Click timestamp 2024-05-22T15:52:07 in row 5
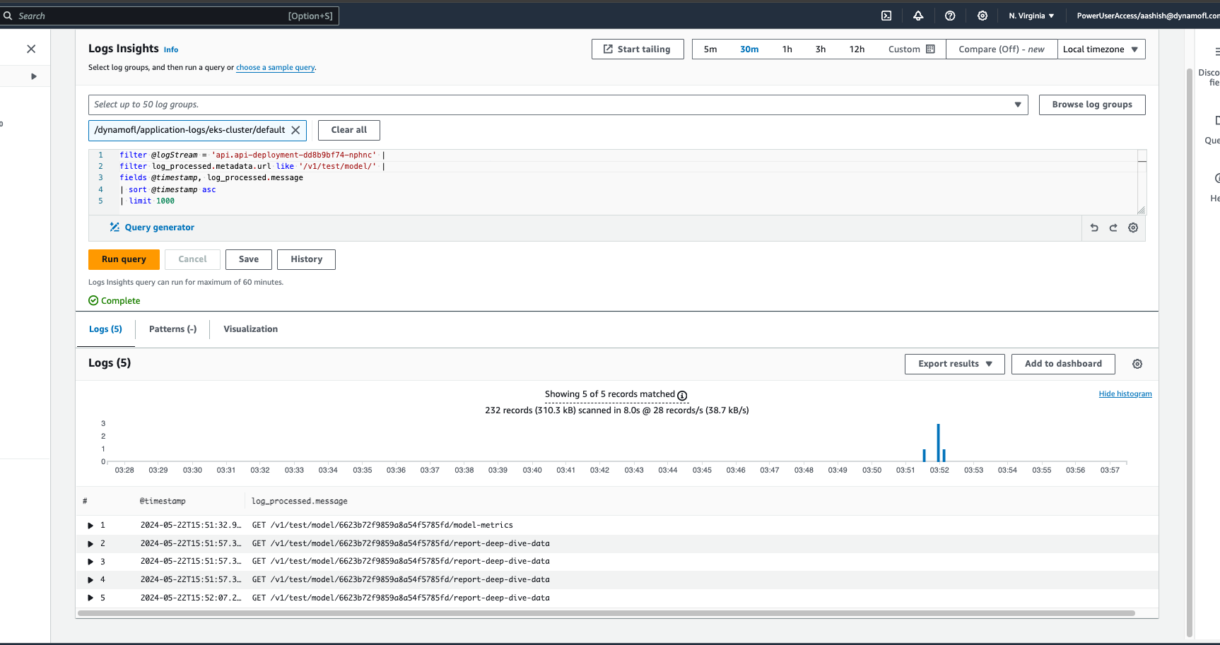The height and width of the screenshot is (645, 1220). click(191, 598)
